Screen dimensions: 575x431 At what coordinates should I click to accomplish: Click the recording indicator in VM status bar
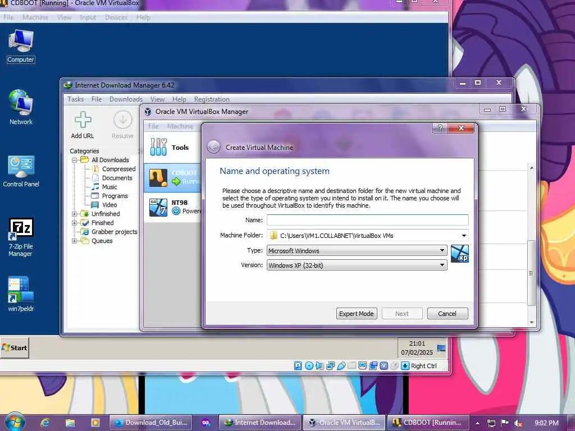pyautogui.click(x=373, y=366)
